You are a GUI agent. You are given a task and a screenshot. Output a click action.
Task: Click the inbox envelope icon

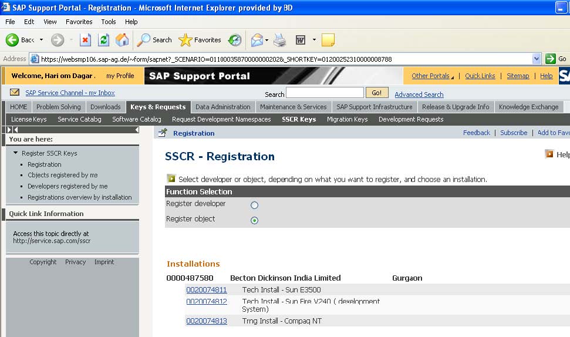coord(15,92)
